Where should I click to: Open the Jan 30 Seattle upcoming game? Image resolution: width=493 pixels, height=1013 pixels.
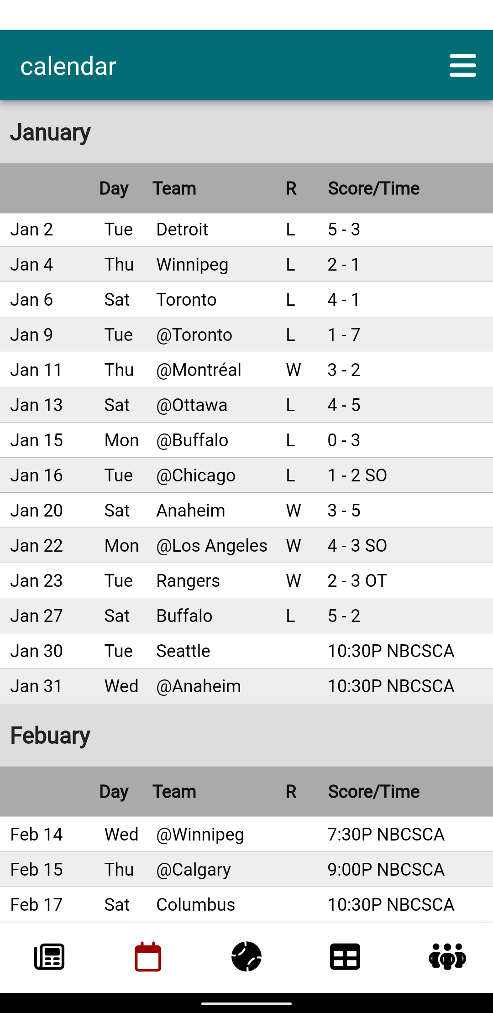pos(246,651)
